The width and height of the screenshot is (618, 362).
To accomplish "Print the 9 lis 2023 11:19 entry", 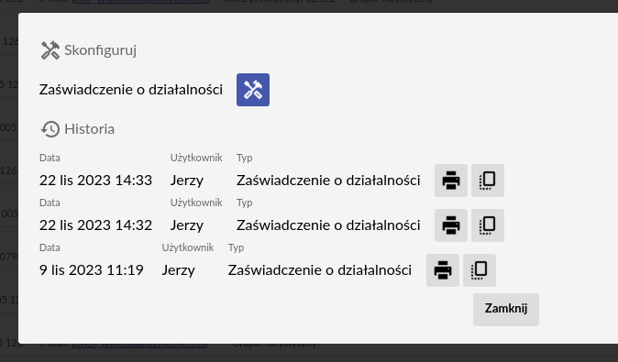I will 443,270.
